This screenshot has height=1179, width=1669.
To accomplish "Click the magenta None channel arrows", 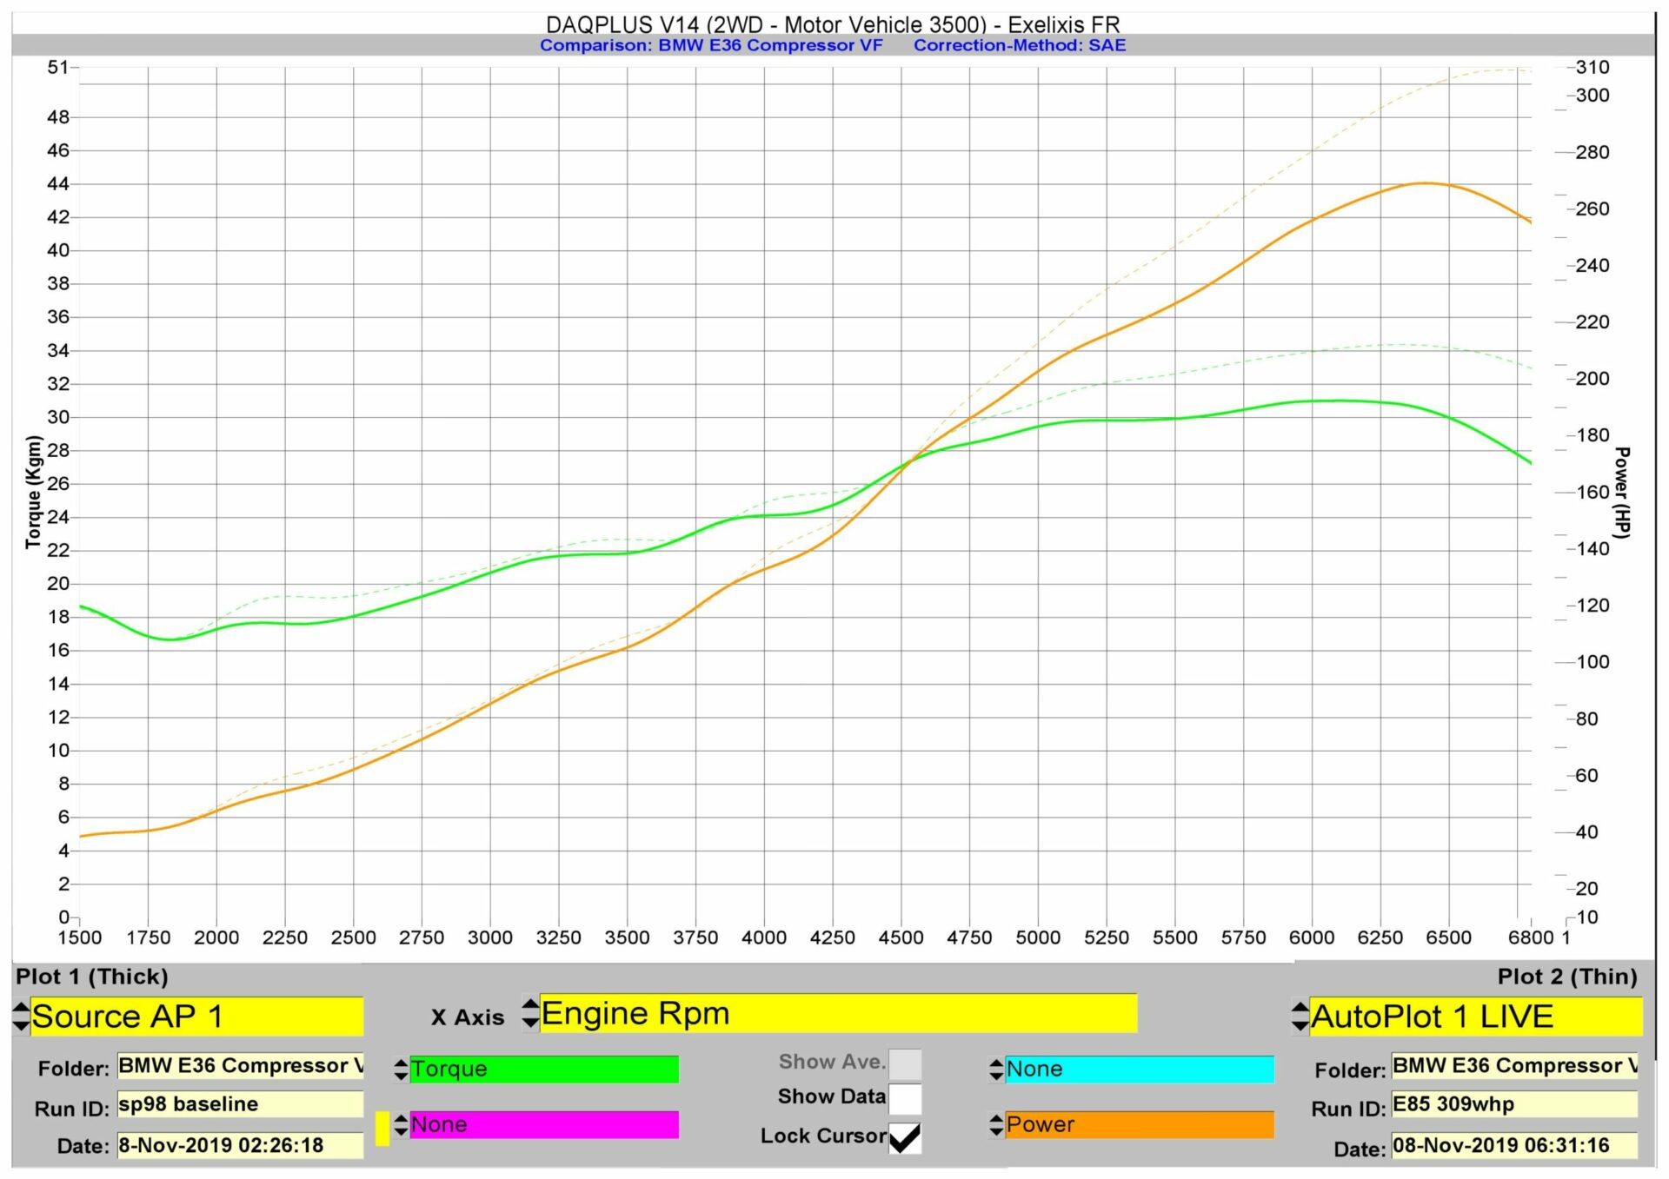I will pyautogui.click(x=401, y=1125).
